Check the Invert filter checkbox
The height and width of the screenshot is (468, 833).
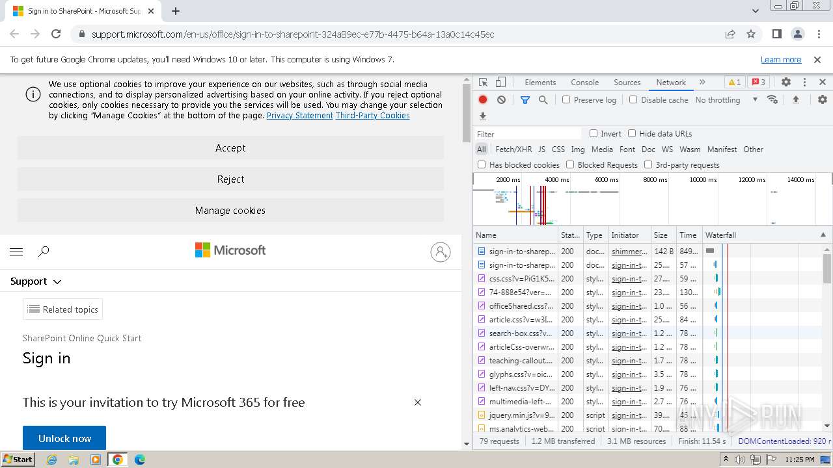(594, 133)
